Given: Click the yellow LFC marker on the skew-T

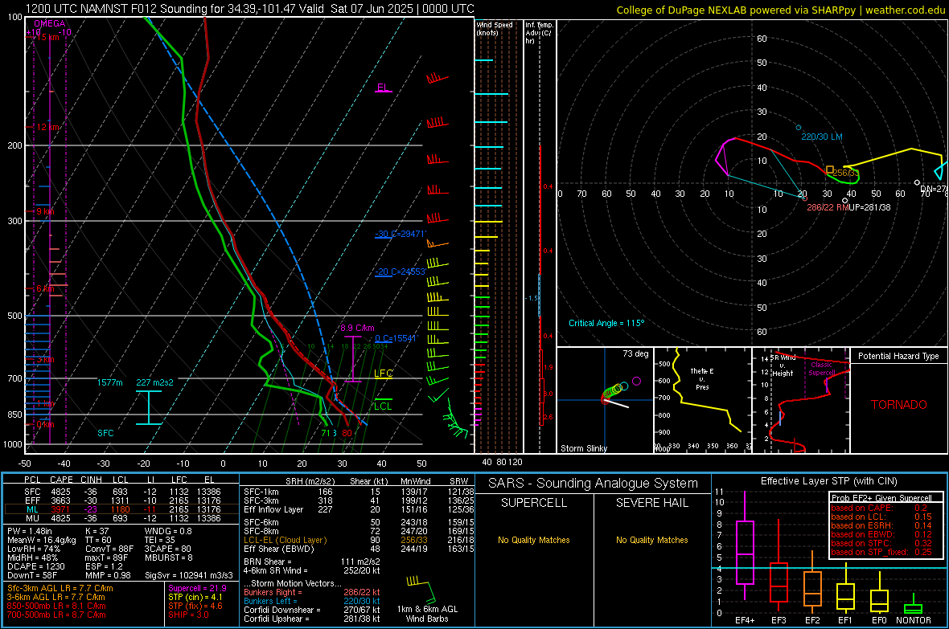Looking at the screenshot, I should click(x=383, y=374).
